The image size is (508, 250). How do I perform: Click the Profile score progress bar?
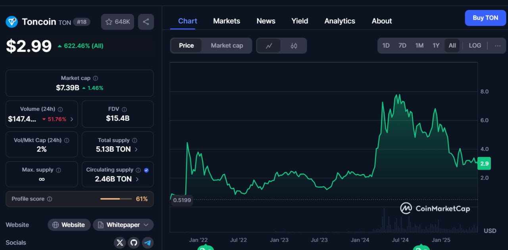(x=116, y=199)
